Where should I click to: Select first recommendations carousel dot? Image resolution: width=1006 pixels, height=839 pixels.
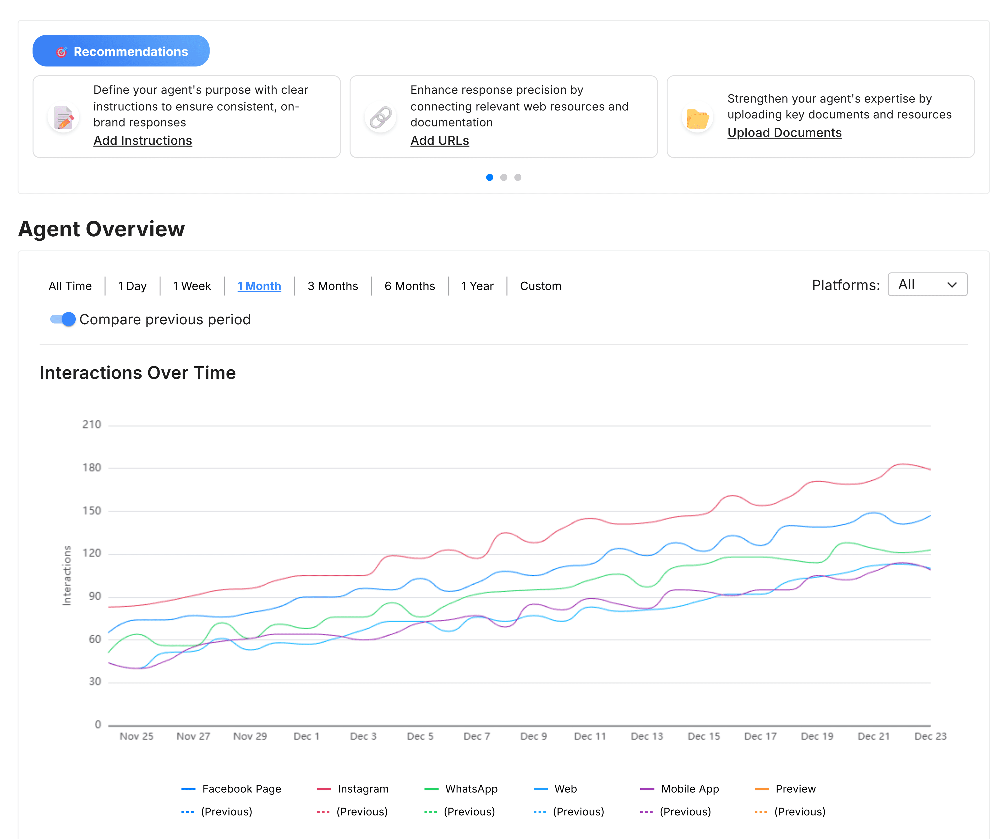click(x=490, y=177)
